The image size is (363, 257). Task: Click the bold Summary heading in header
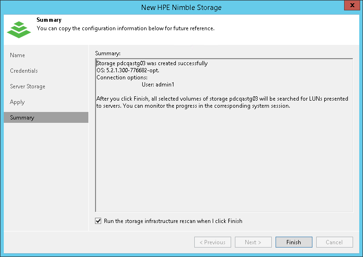click(49, 20)
